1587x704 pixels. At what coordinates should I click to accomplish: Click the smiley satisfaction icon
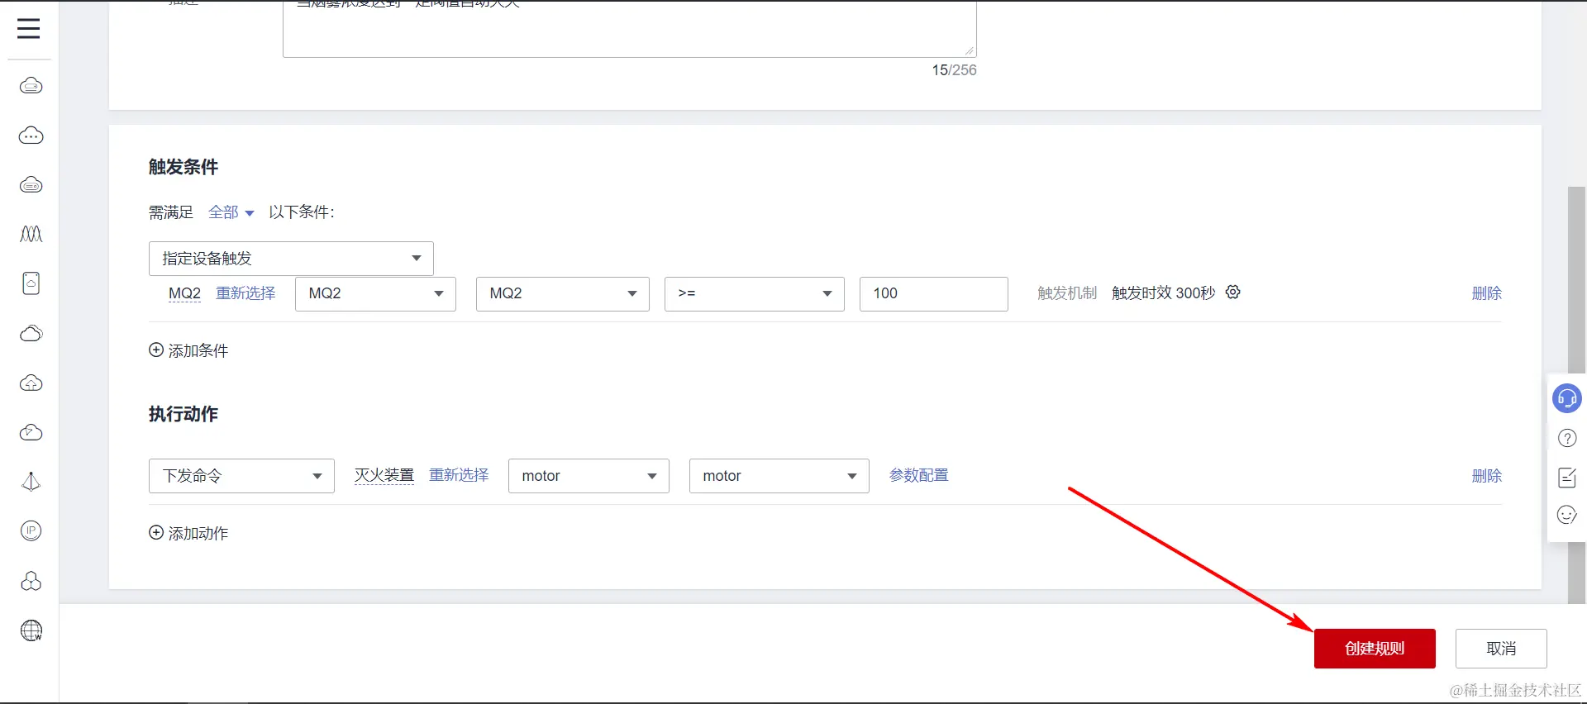tap(1566, 516)
